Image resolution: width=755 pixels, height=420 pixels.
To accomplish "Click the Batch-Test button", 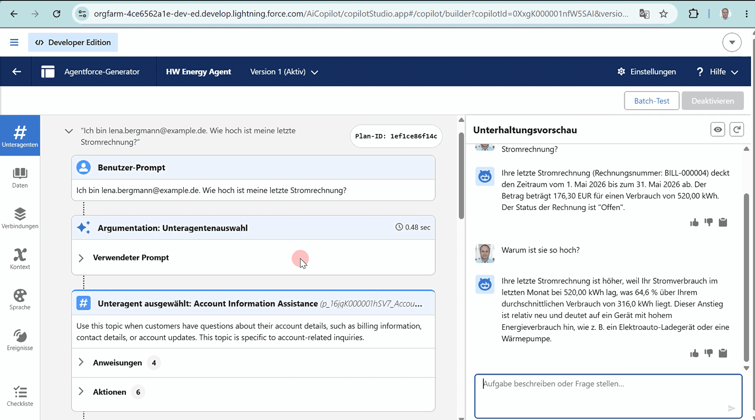I will point(652,101).
